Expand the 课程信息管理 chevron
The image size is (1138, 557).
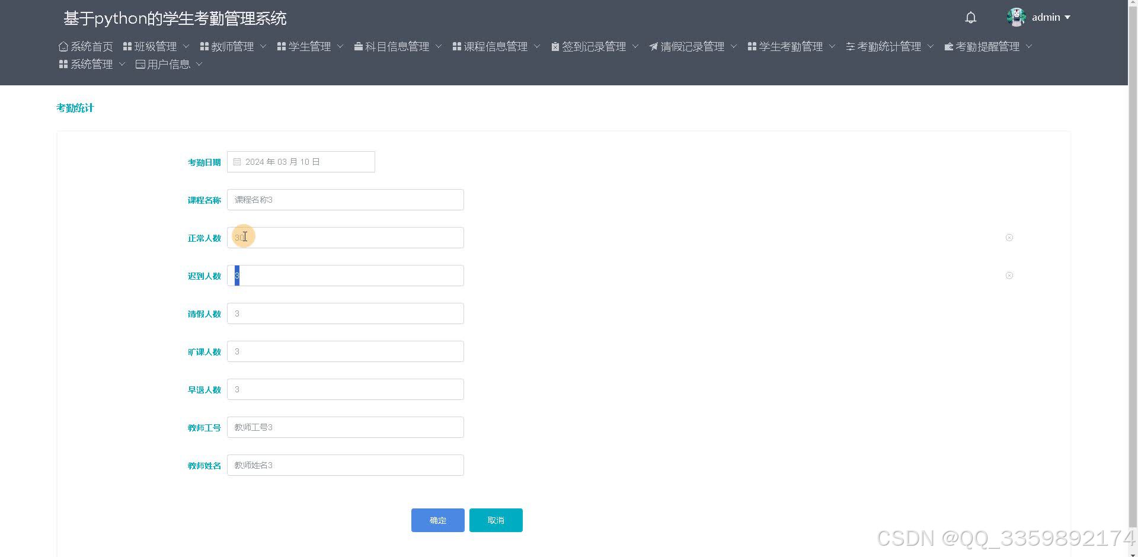point(537,46)
